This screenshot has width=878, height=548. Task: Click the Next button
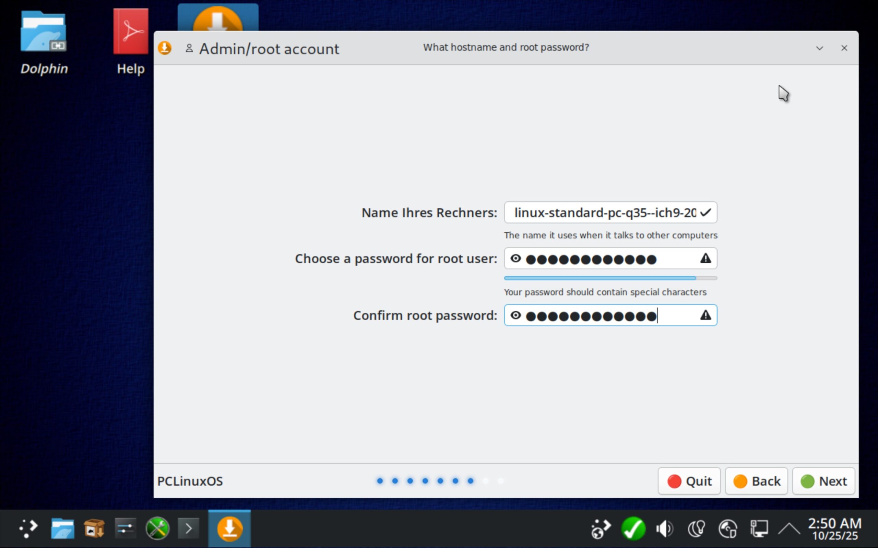pyautogui.click(x=823, y=481)
